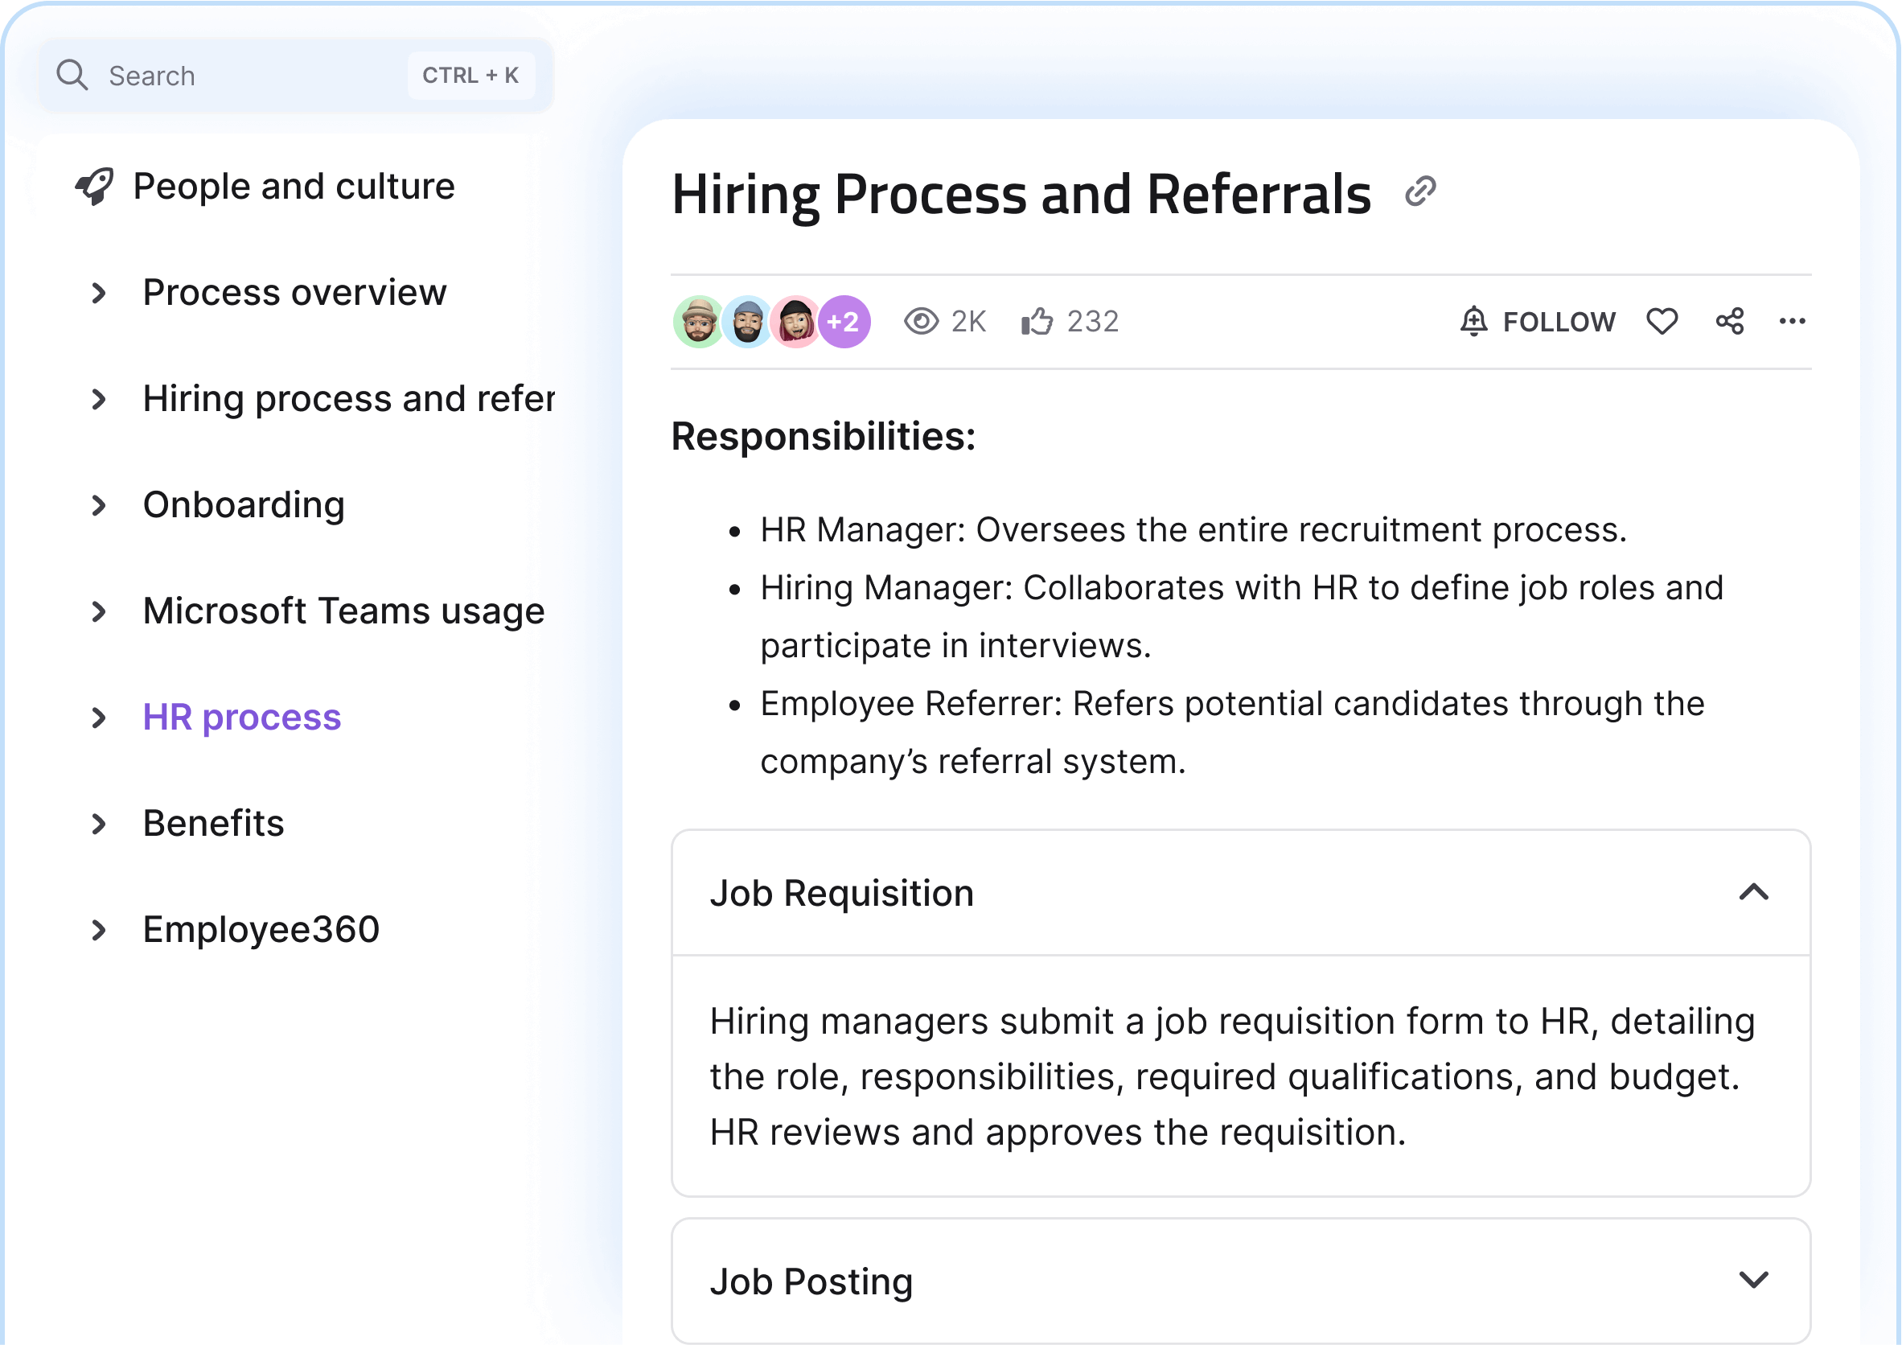The width and height of the screenshot is (1902, 1345).
Task: Click the magnifying glass search icon
Action: [72, 76]
